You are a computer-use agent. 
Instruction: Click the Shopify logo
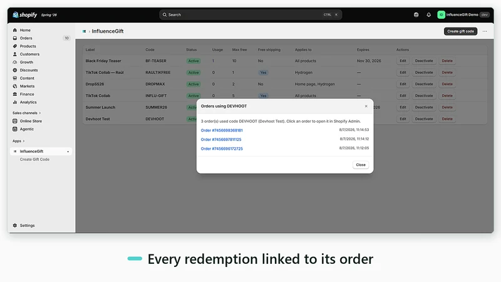coord(25,14)
